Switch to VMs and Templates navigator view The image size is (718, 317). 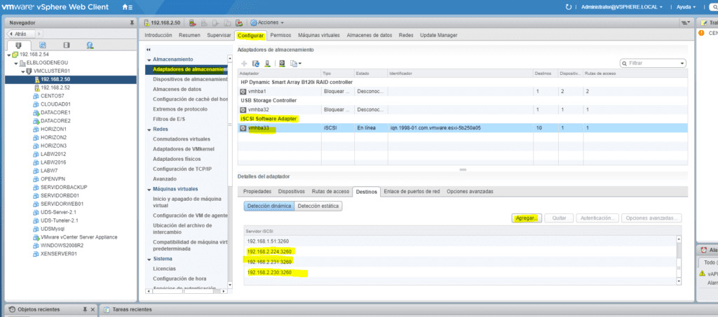(x=43, y=45)
